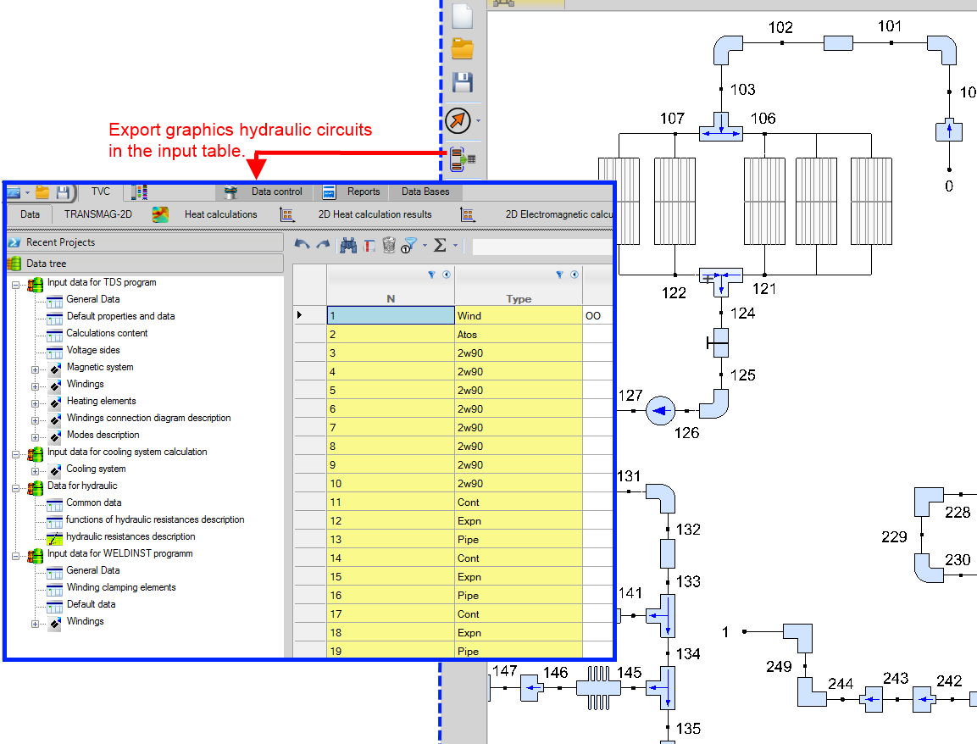Expand the Magnetic system tree node
The width and height of the screenshot is (977, 744).
click(35, 369)
